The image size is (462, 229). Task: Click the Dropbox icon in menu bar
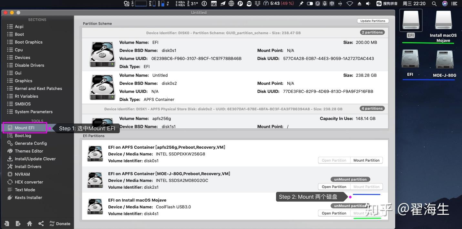[x=257, y=4]
